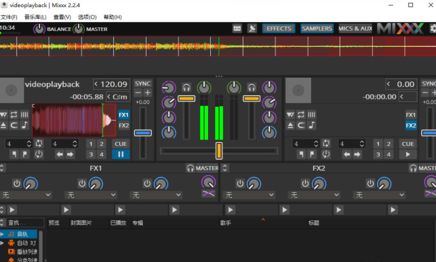
Task: Click the crossfader handle
Action: (x=219, y=150)
